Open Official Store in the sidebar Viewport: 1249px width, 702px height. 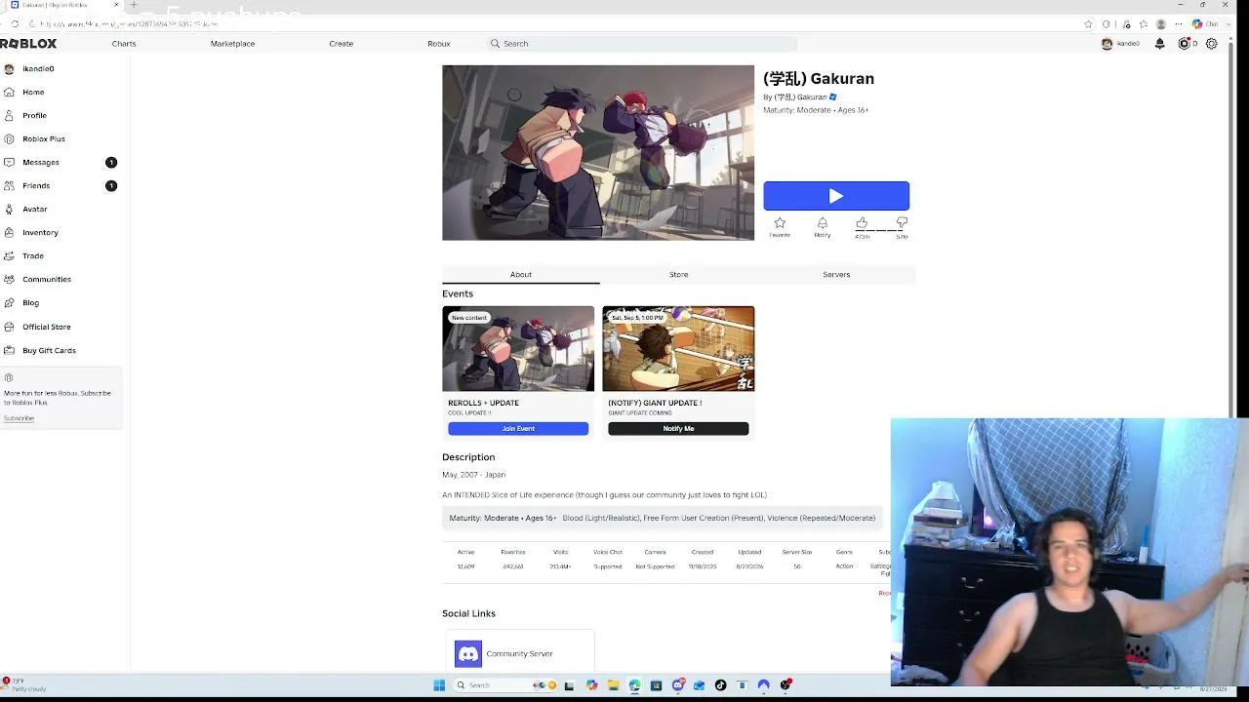pos(46,327)
